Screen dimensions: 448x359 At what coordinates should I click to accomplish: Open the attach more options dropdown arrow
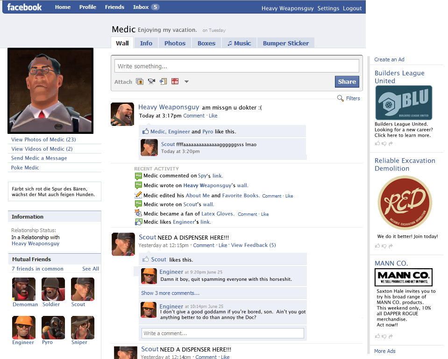[186, 81]
